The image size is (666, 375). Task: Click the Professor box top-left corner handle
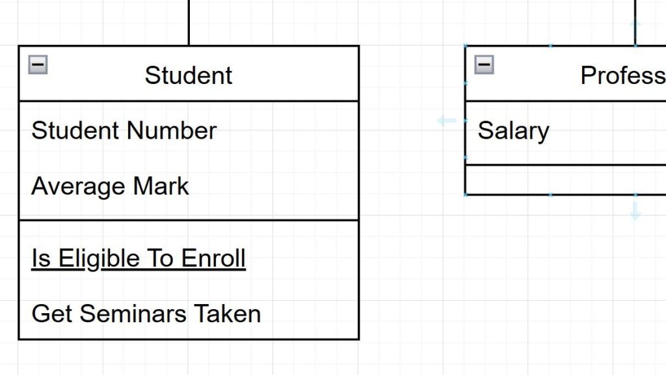466,46
